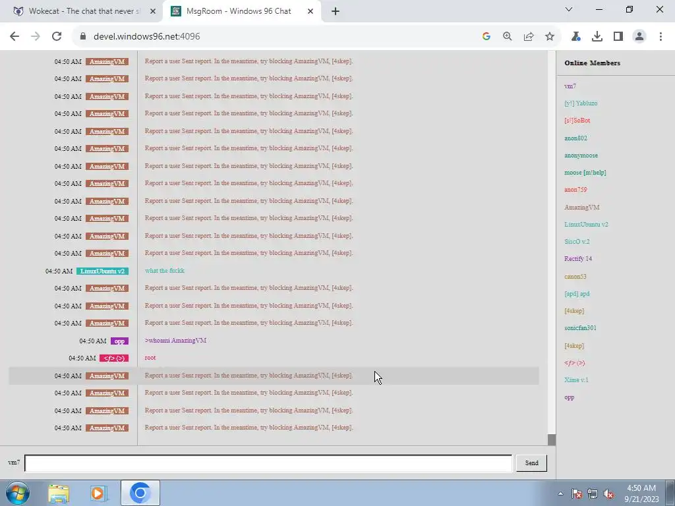Select [s!]SoBot in Online Members

click(x=577, y=121)
